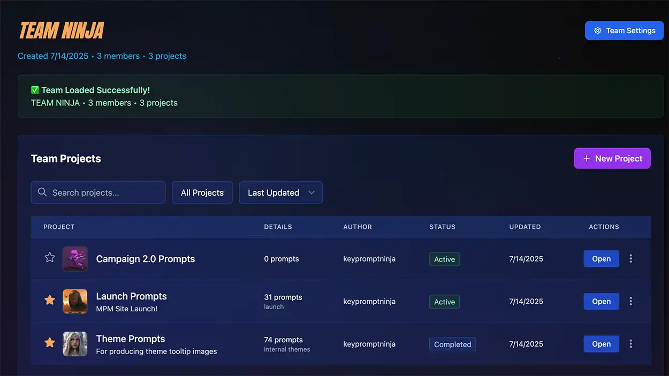Click the chevron on Last Updated selector
Image resolution: width=669 pixels, height=376 pixels.
point(312,193)
